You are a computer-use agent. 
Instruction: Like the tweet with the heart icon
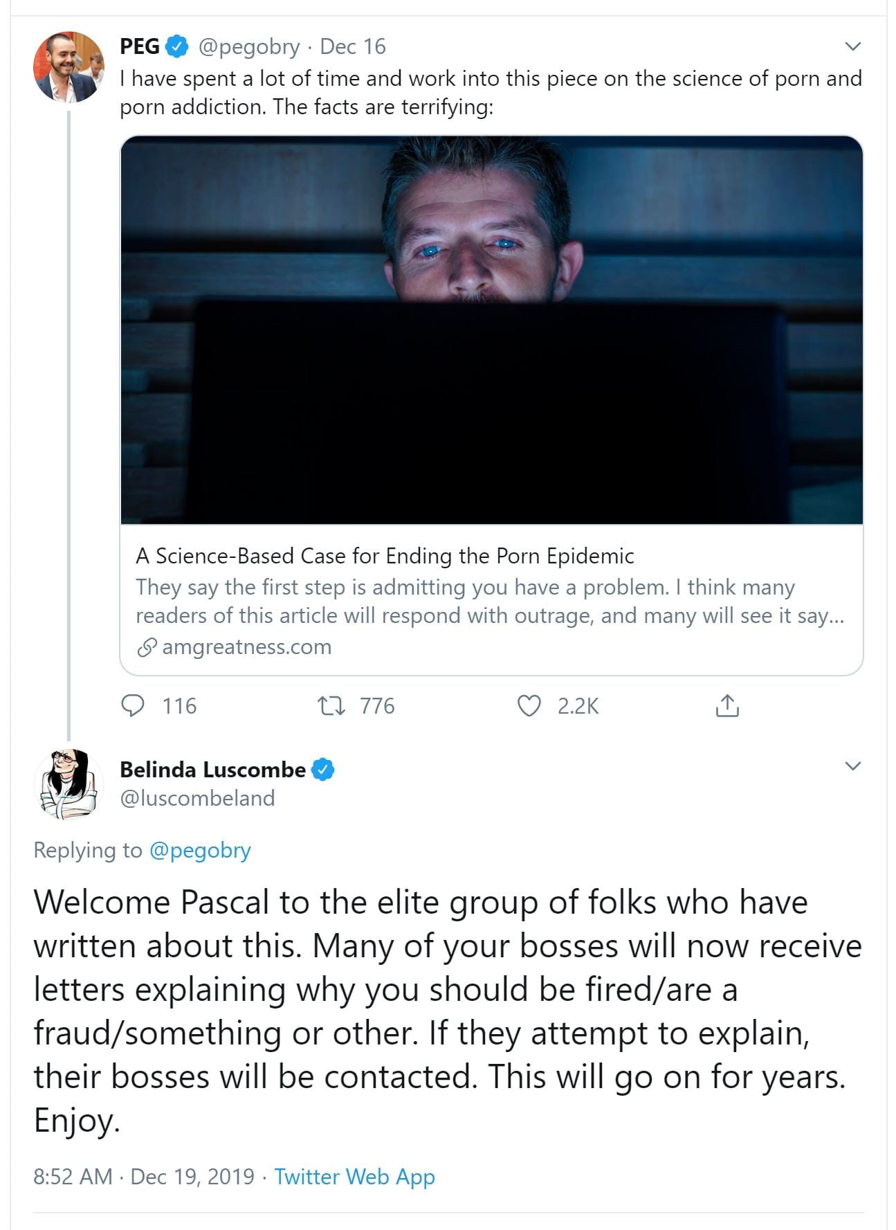(529, 706)
